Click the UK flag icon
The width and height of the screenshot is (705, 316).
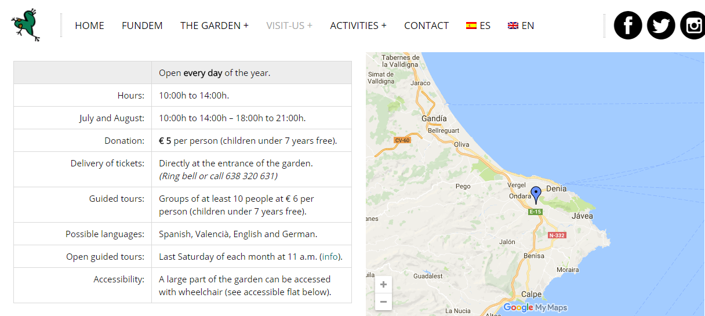click(513, 26)
